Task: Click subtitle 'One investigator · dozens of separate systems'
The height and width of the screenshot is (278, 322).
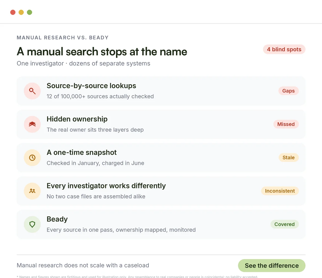Action: (83, 63)
